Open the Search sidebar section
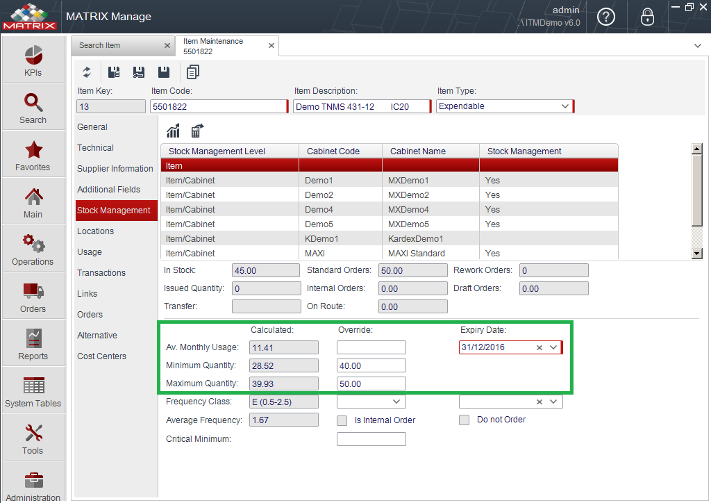The height and width of the screenshot is (503, 711). pyautogui.click(x=33, y=108)
